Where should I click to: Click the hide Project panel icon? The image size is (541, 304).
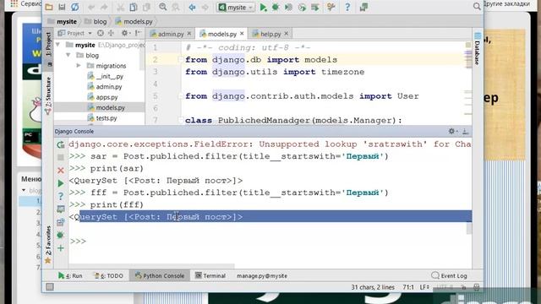point(138,33)
